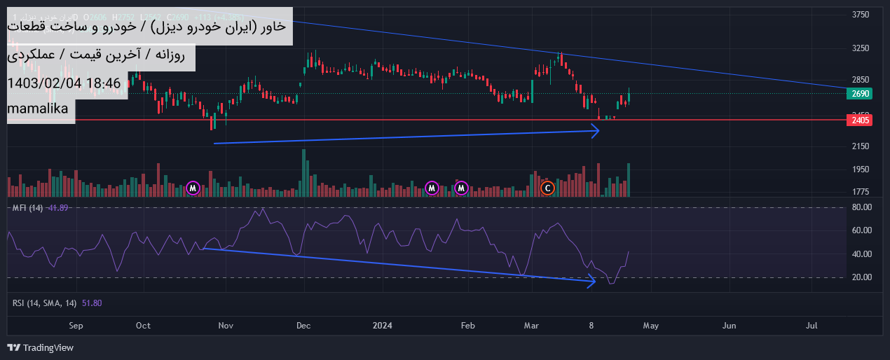Image resolution: width=890 pixels, height=360 pixels.
Task: Click the mamalika author text
Action: (x=38, y=109)
